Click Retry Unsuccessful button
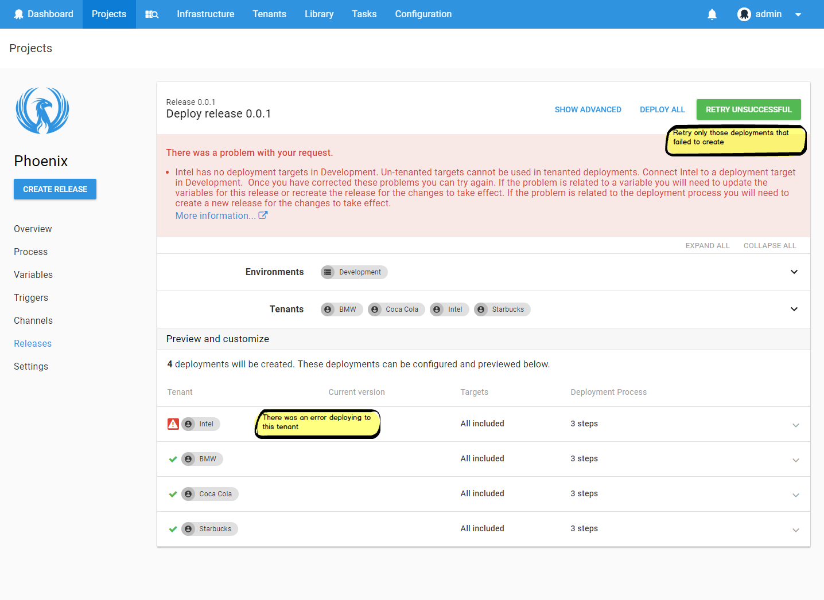 [748, 109]
